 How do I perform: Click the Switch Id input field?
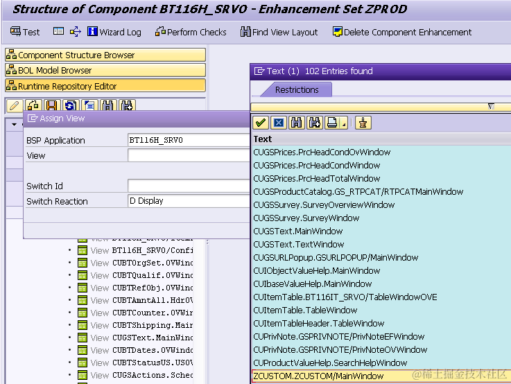[189, 186]
